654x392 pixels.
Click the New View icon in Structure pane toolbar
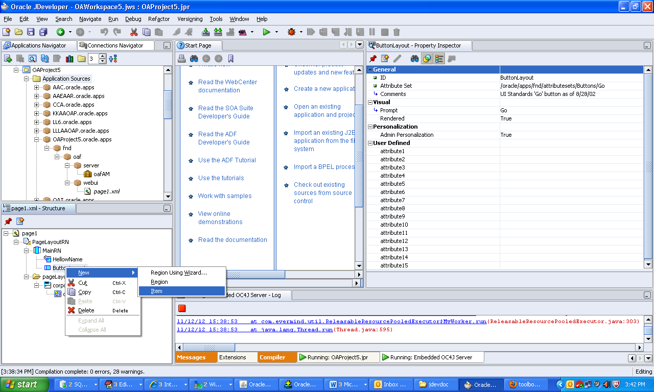(x=20, y=222)
